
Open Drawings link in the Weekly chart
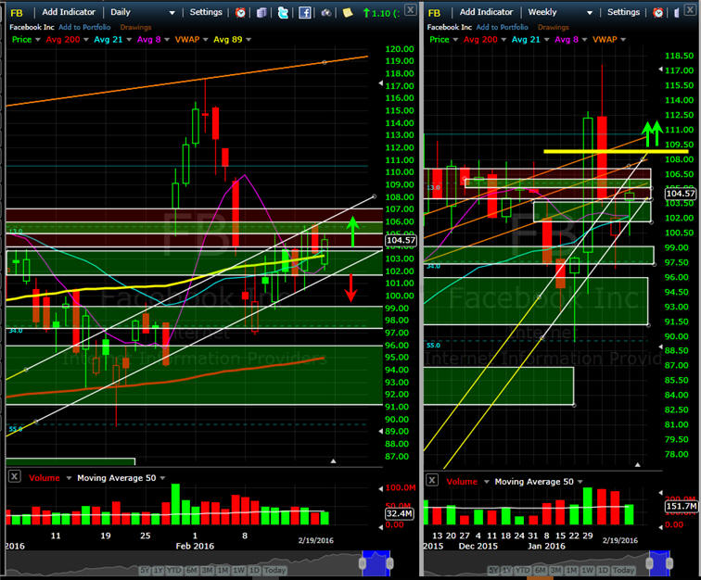click(553, 27)
